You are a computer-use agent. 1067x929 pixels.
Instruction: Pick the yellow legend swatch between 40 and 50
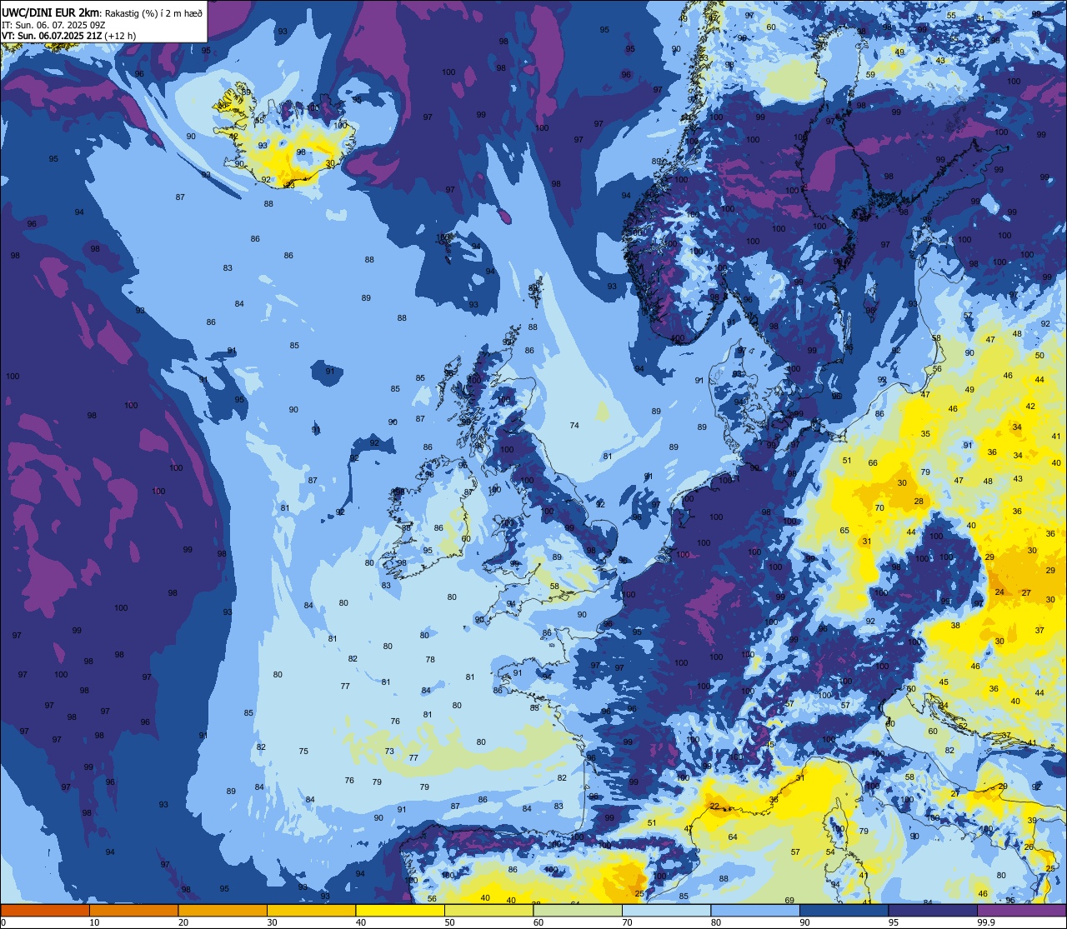click(x=400, y=911)
